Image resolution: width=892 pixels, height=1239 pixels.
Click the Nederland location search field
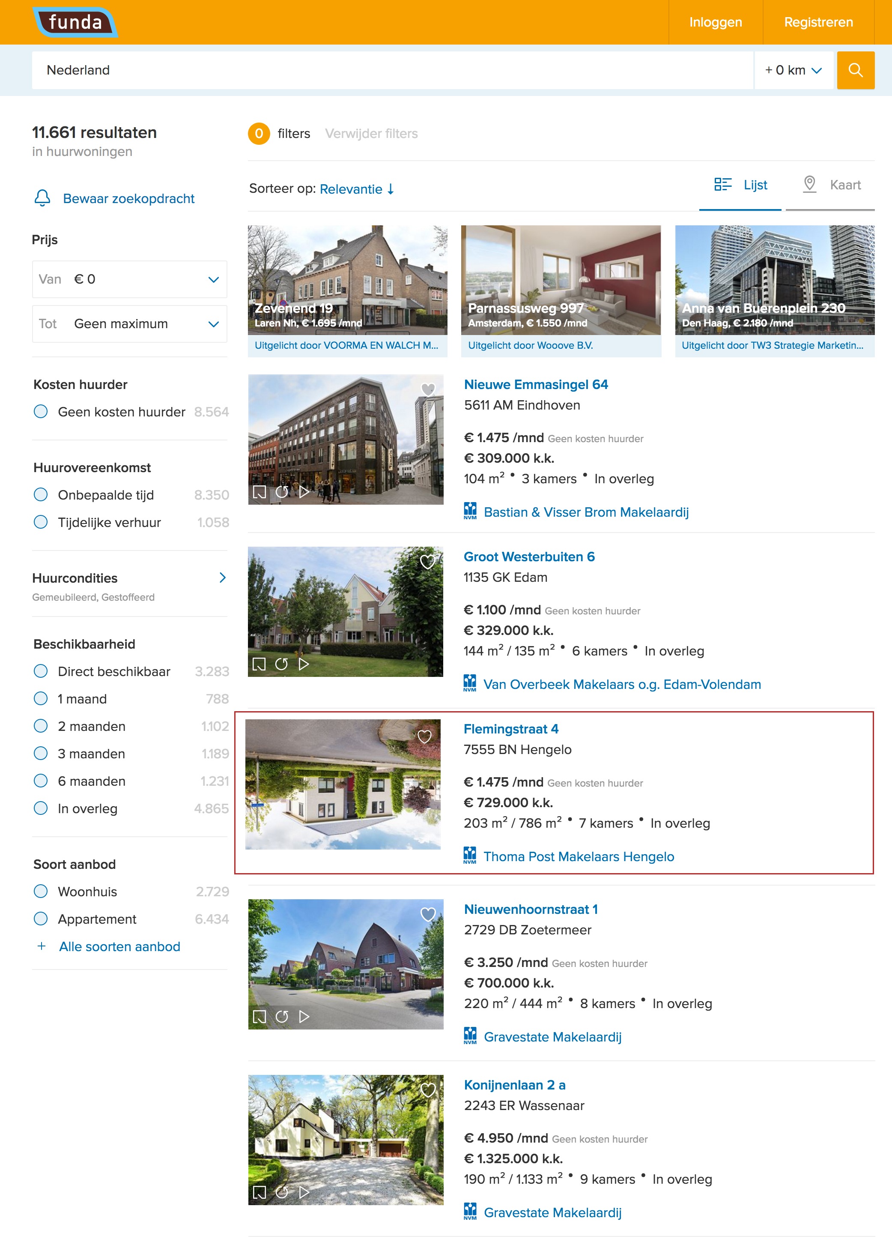pyautogui.click(x=393, y=70)
